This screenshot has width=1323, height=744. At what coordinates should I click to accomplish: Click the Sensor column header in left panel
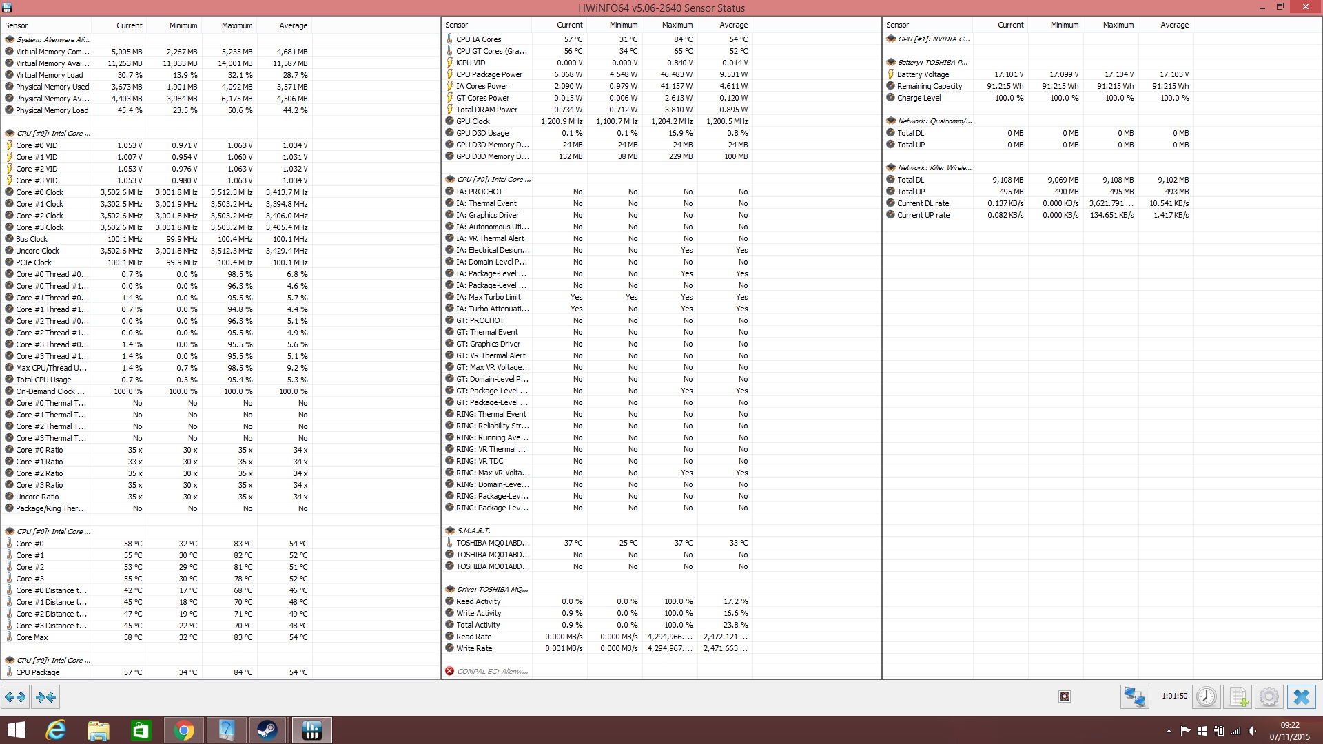pyautogui.click(x=47, y=25)
